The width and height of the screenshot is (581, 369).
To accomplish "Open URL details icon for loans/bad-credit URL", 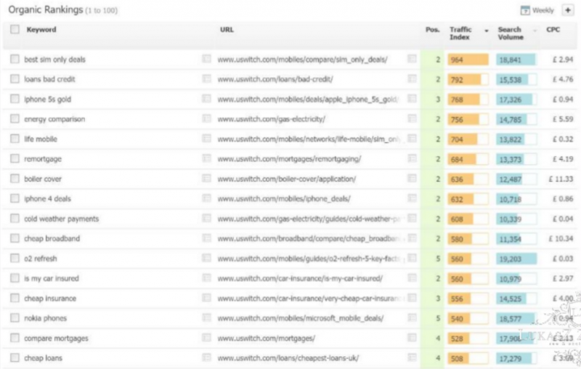I will tap(412, 78).
